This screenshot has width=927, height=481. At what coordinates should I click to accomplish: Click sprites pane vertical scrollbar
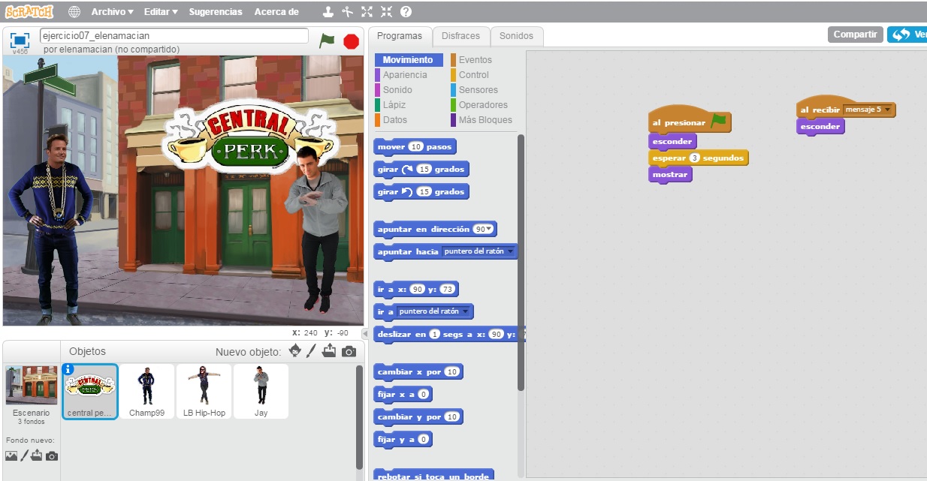[x=359, y=416]
